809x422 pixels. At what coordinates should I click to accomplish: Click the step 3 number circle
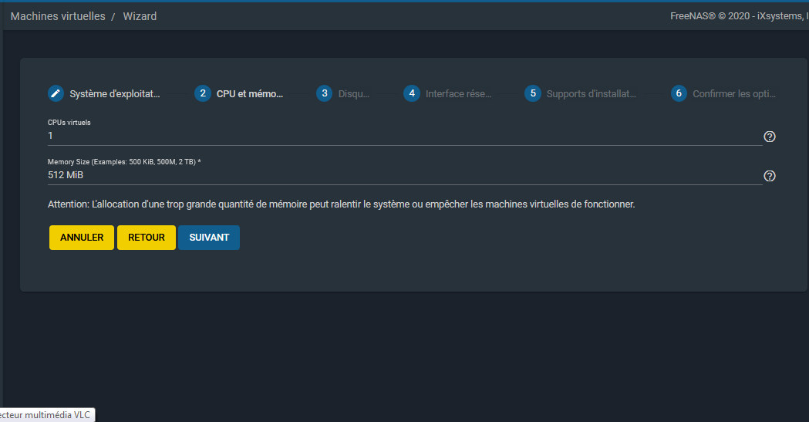[325, 93]
